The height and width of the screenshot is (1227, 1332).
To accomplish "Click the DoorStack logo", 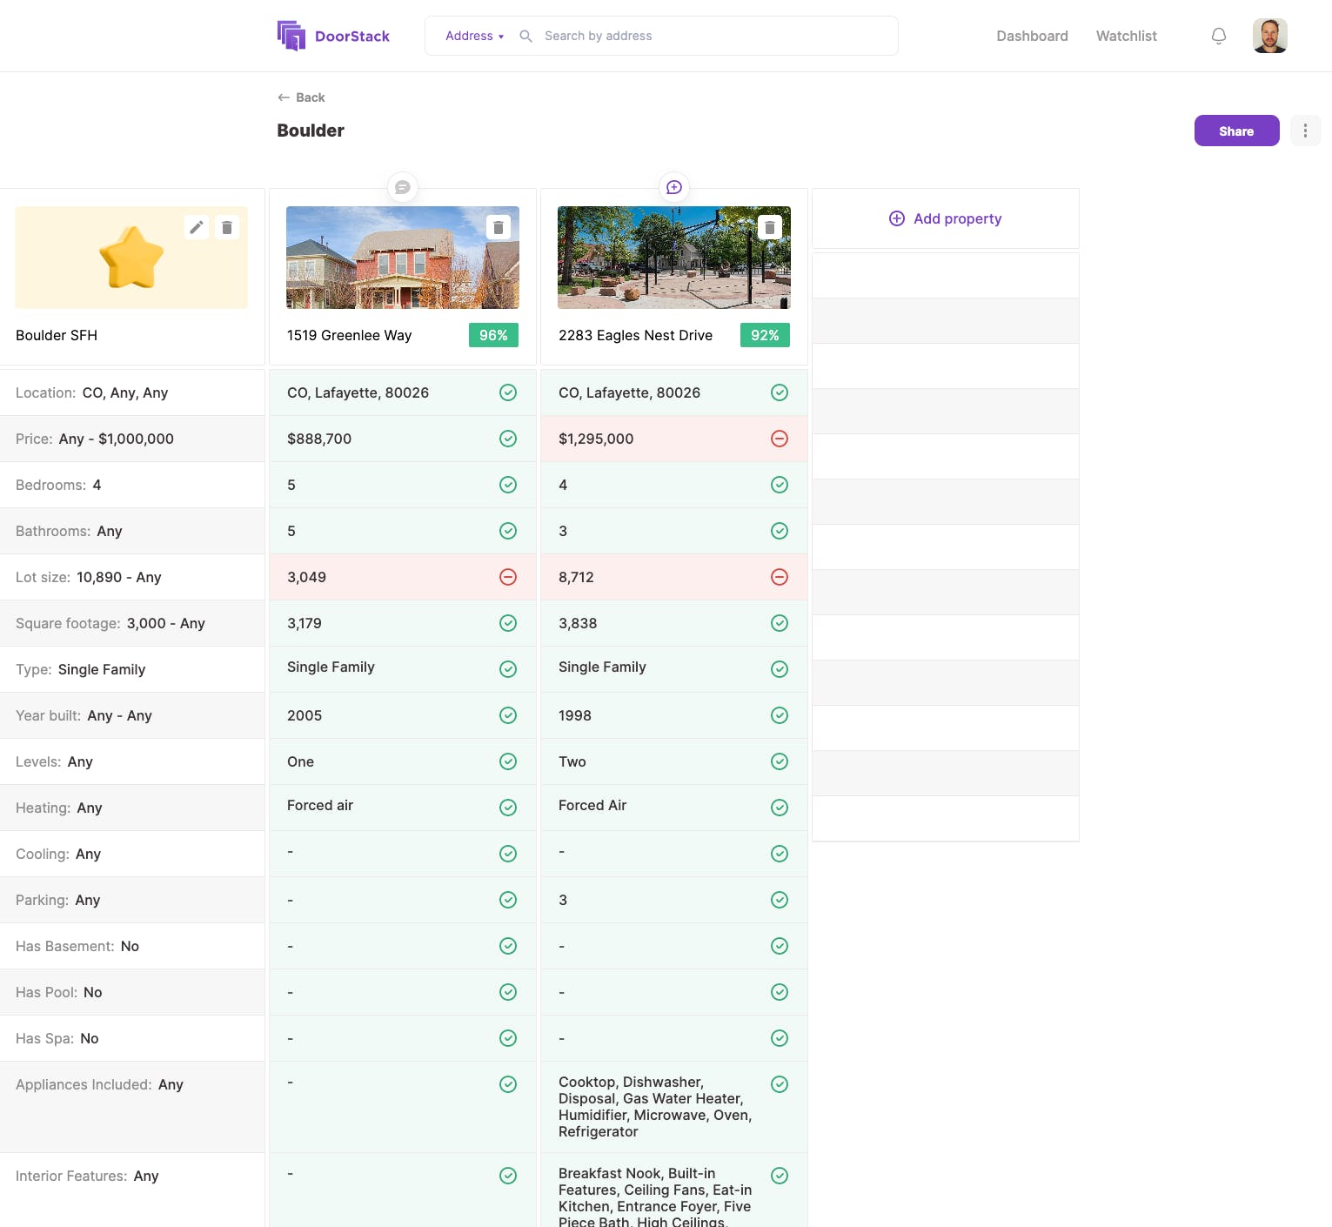I will coord(333,36).
